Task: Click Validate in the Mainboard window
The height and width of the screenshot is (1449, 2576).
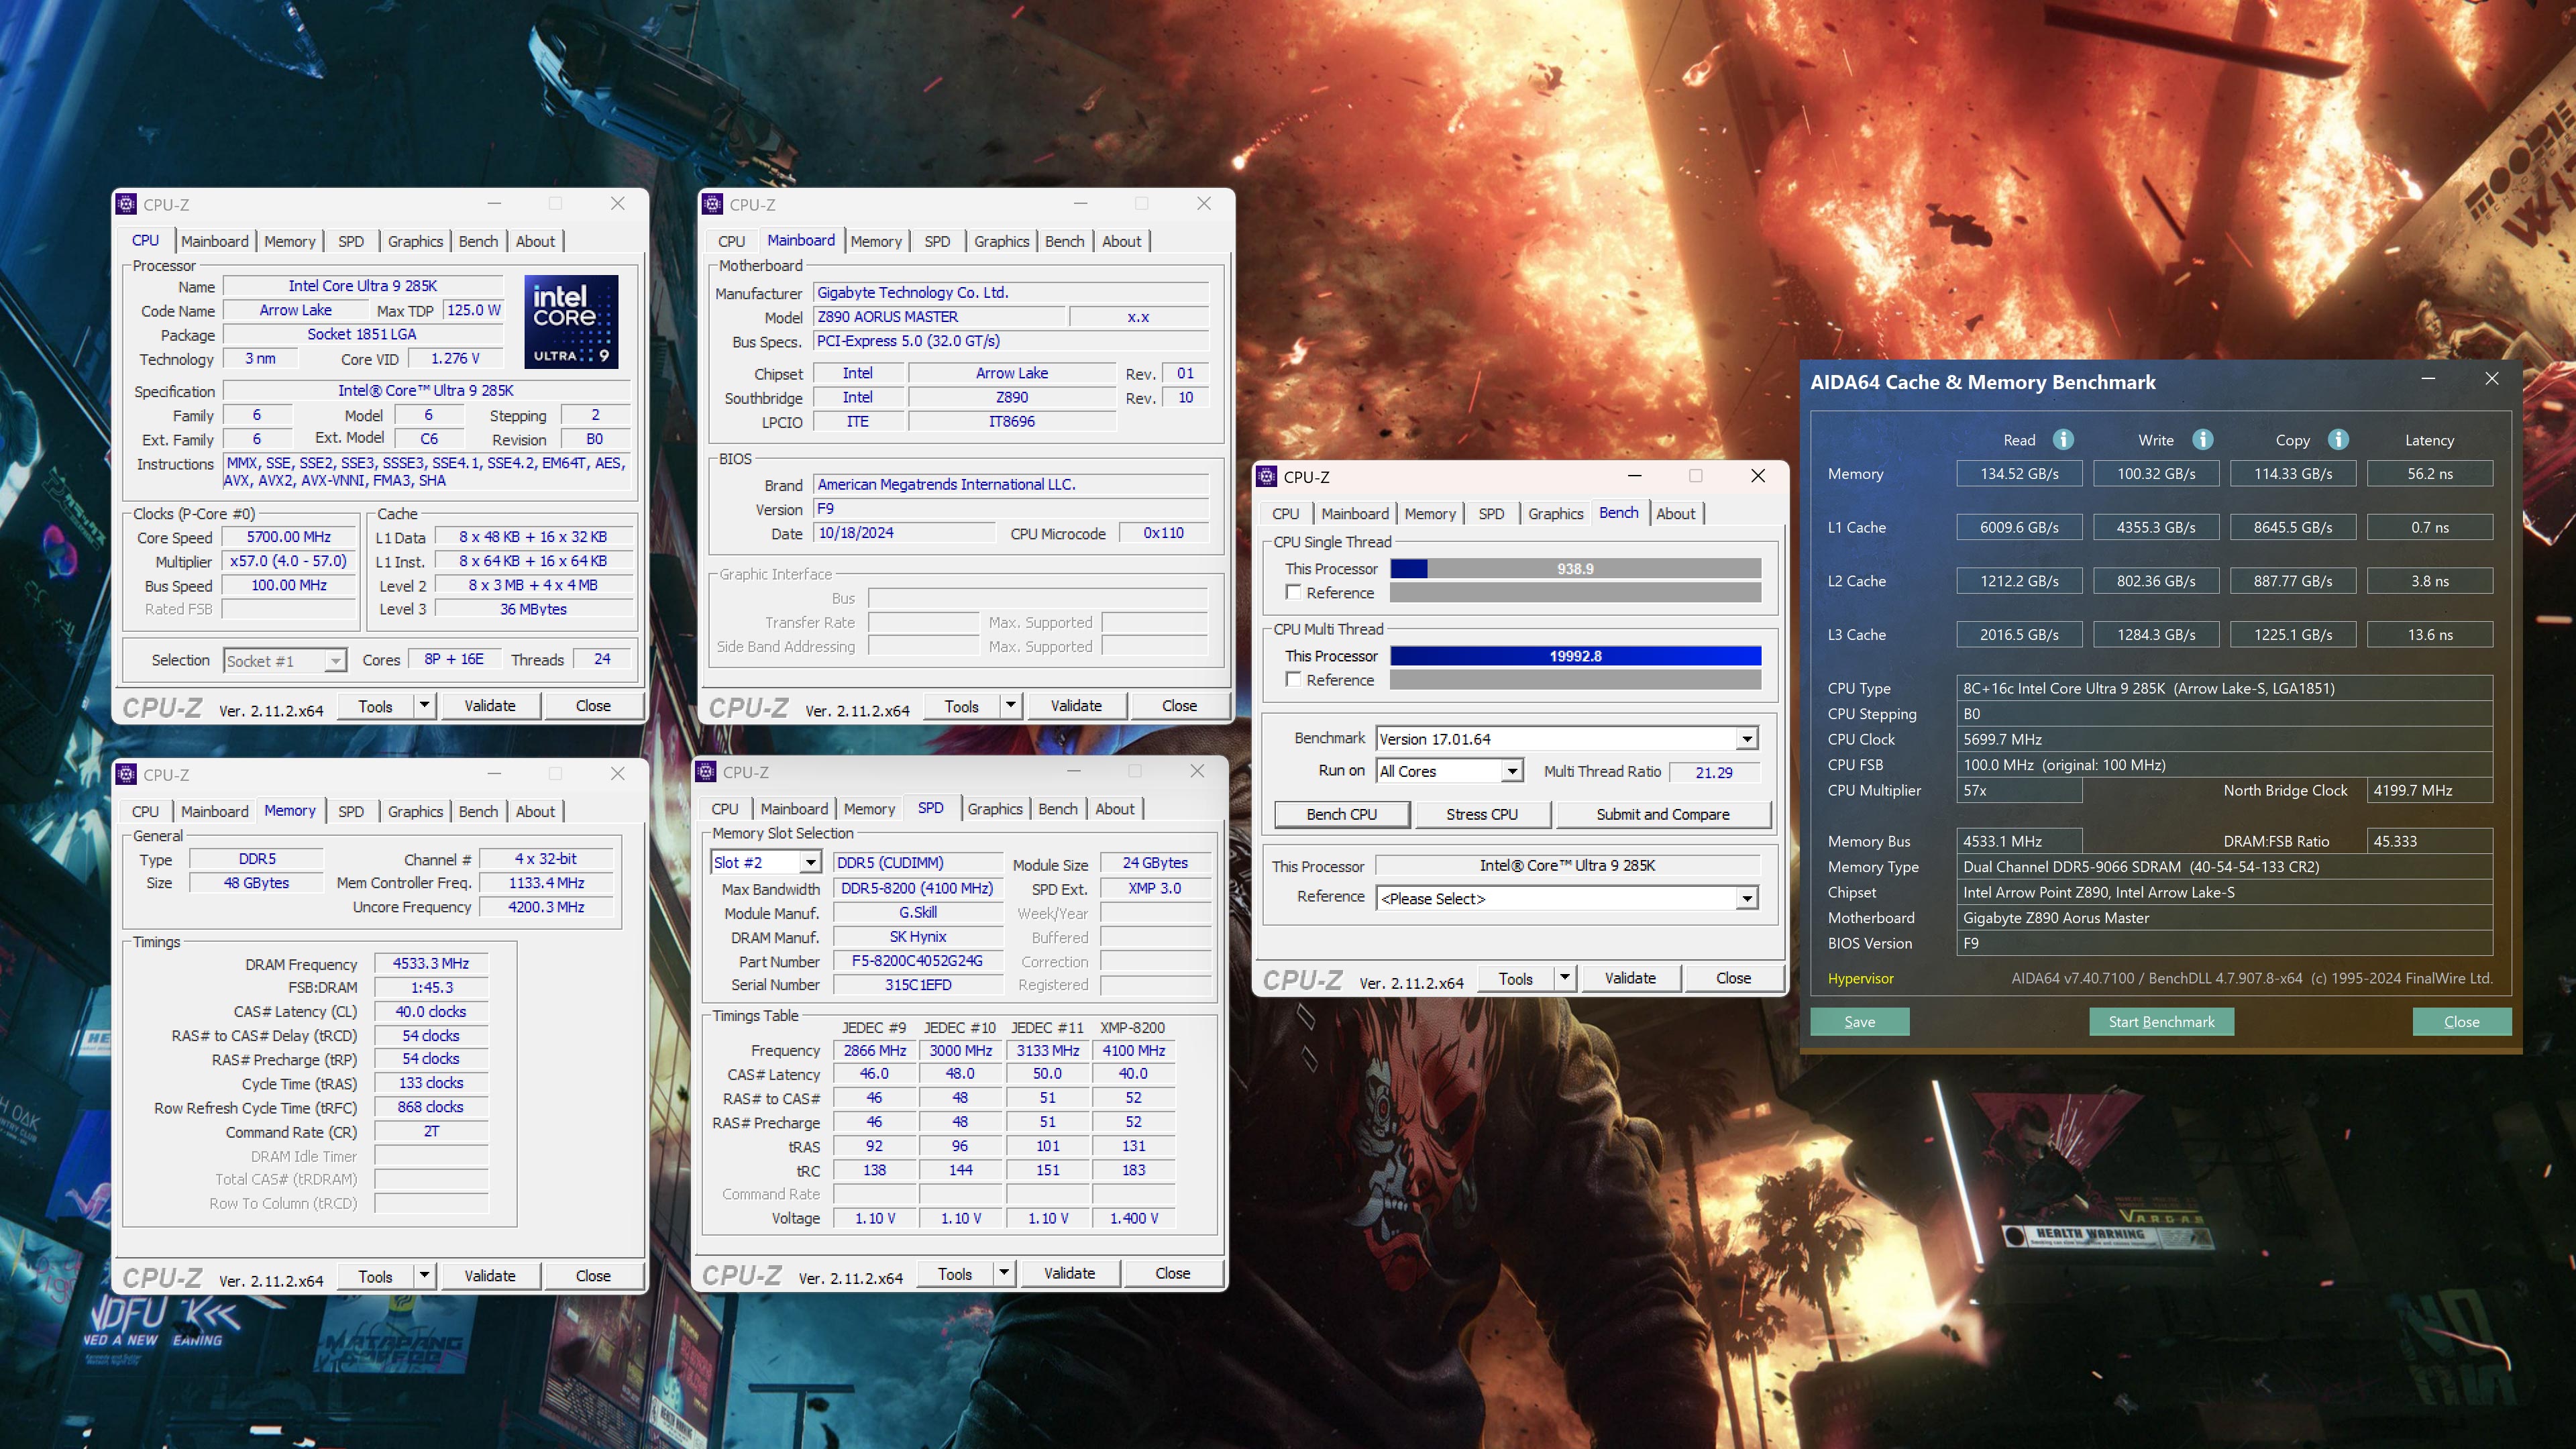Action: pyautogui.click(x=1076, y=705)
